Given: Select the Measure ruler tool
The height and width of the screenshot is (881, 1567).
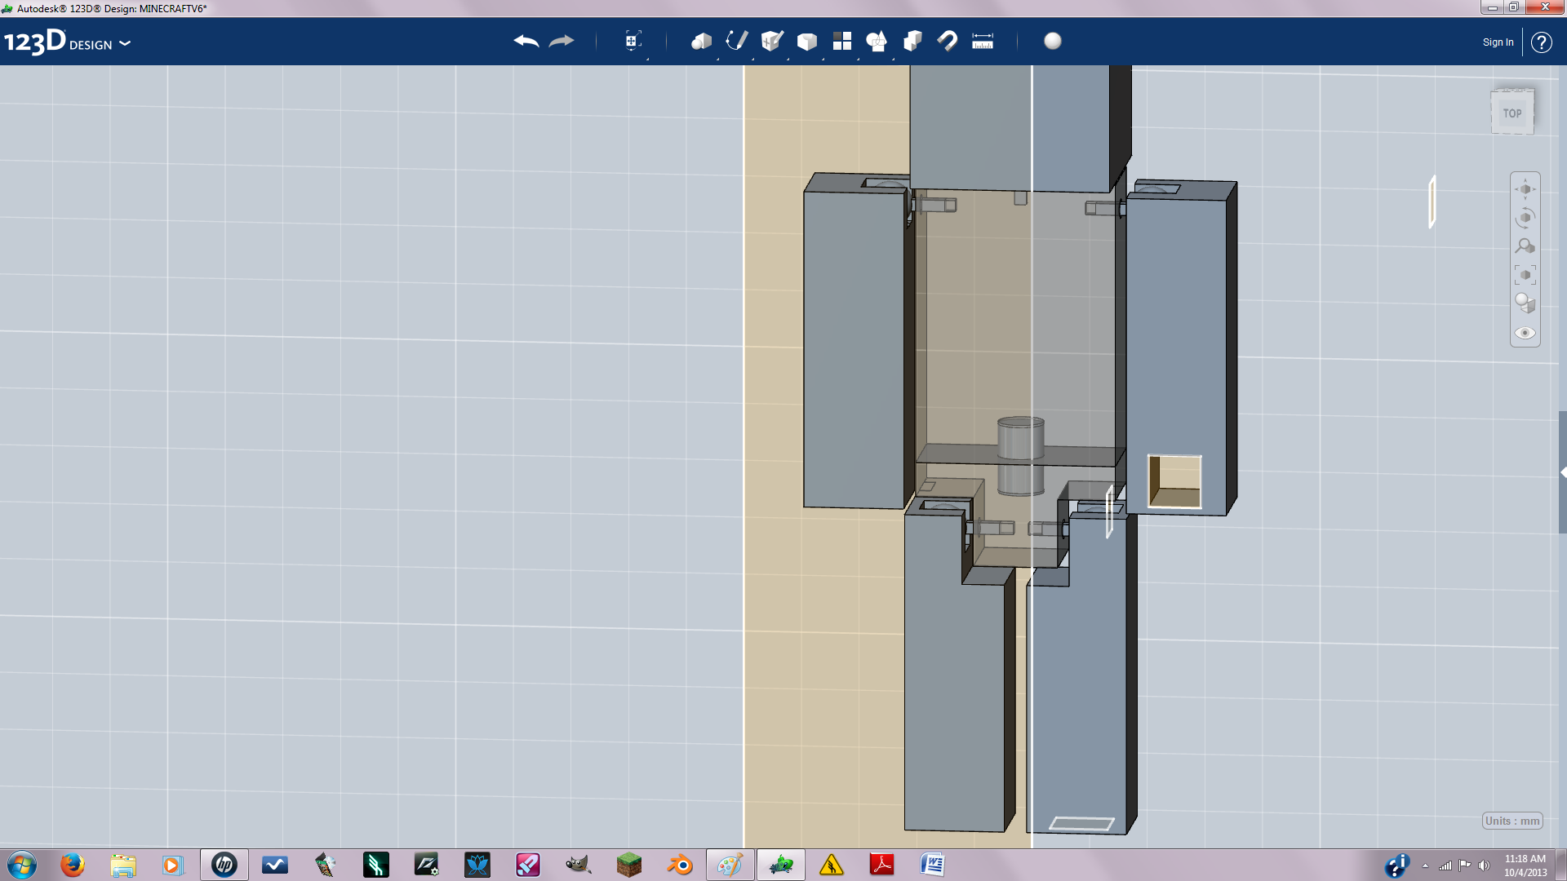Looking at the screenshot, I should (x=983, y=42).
